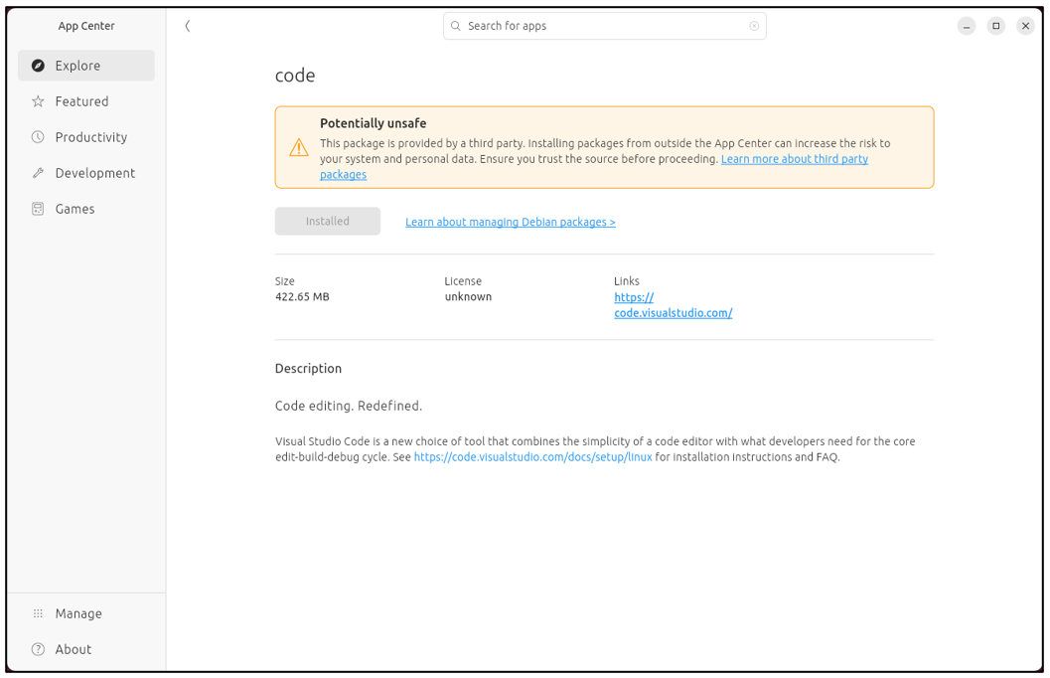Click the star icon beside Featured
Image resolution: width=1050 pixels, height=678 pixels.
coord(38,101)
